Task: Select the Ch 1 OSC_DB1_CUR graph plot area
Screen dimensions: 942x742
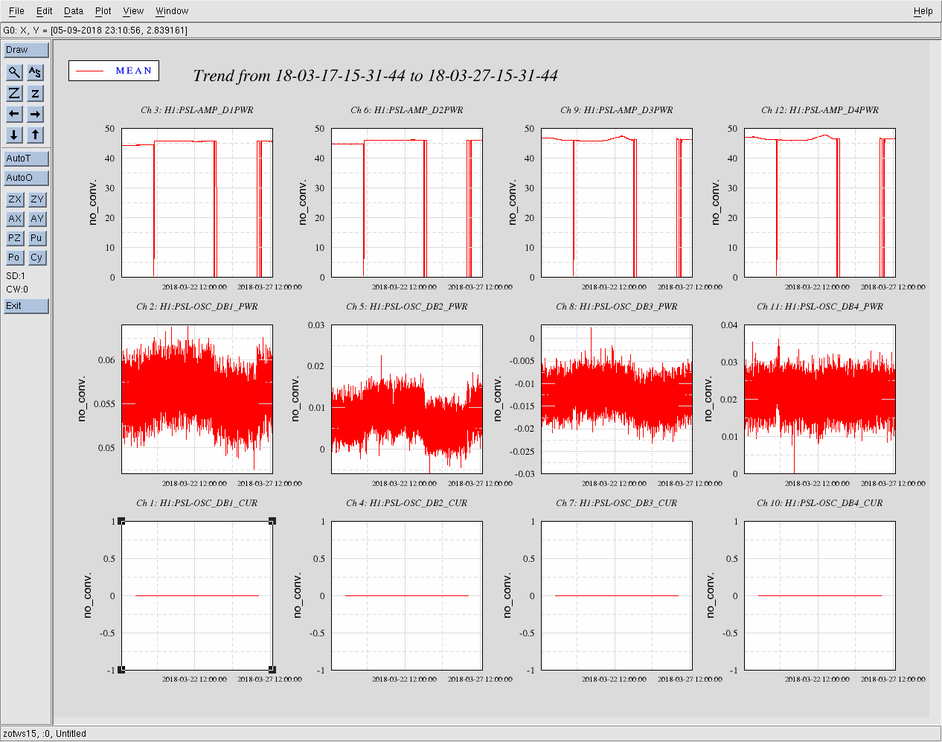Action: pos(197,596)
